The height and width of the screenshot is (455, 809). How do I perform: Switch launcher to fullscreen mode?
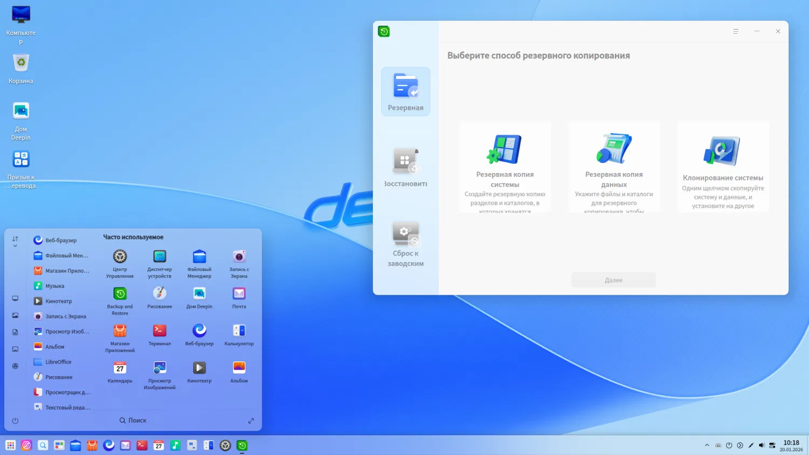pyautogui.click(x=251, y=420)
